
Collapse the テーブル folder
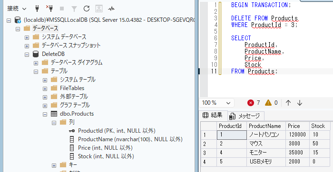click(x=36, y=72)
